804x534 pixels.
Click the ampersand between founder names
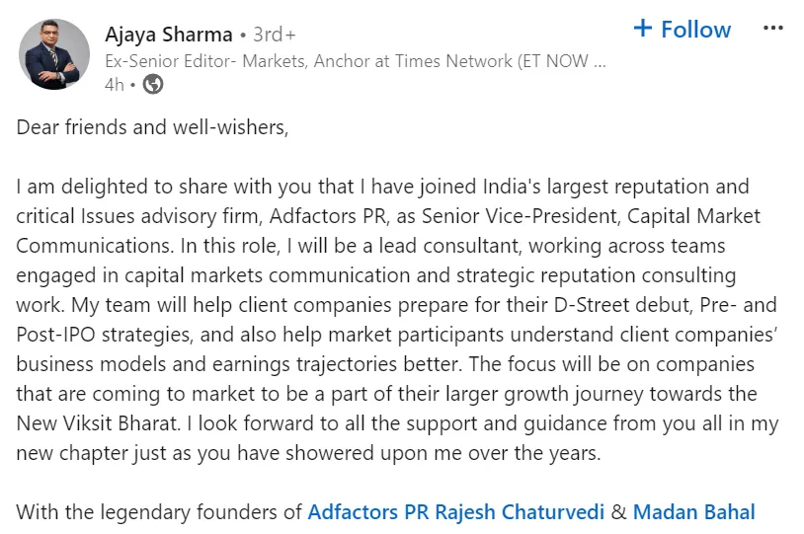619,512
